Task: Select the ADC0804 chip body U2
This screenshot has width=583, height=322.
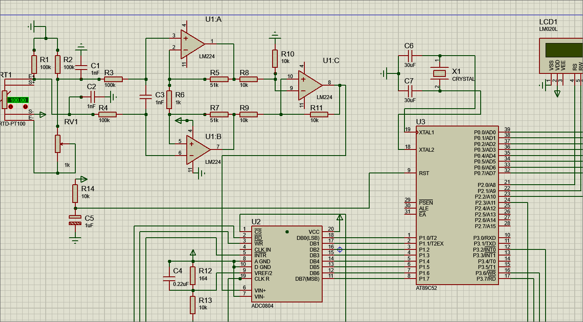Action: [286, 264]
